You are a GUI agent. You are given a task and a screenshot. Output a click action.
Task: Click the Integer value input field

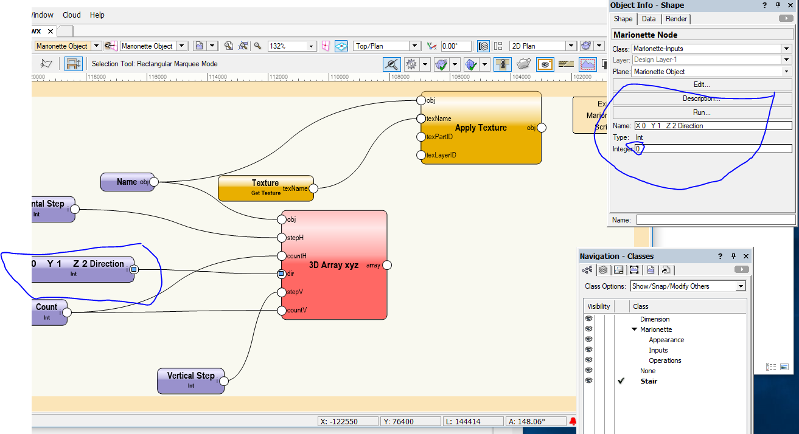point(713,149)
